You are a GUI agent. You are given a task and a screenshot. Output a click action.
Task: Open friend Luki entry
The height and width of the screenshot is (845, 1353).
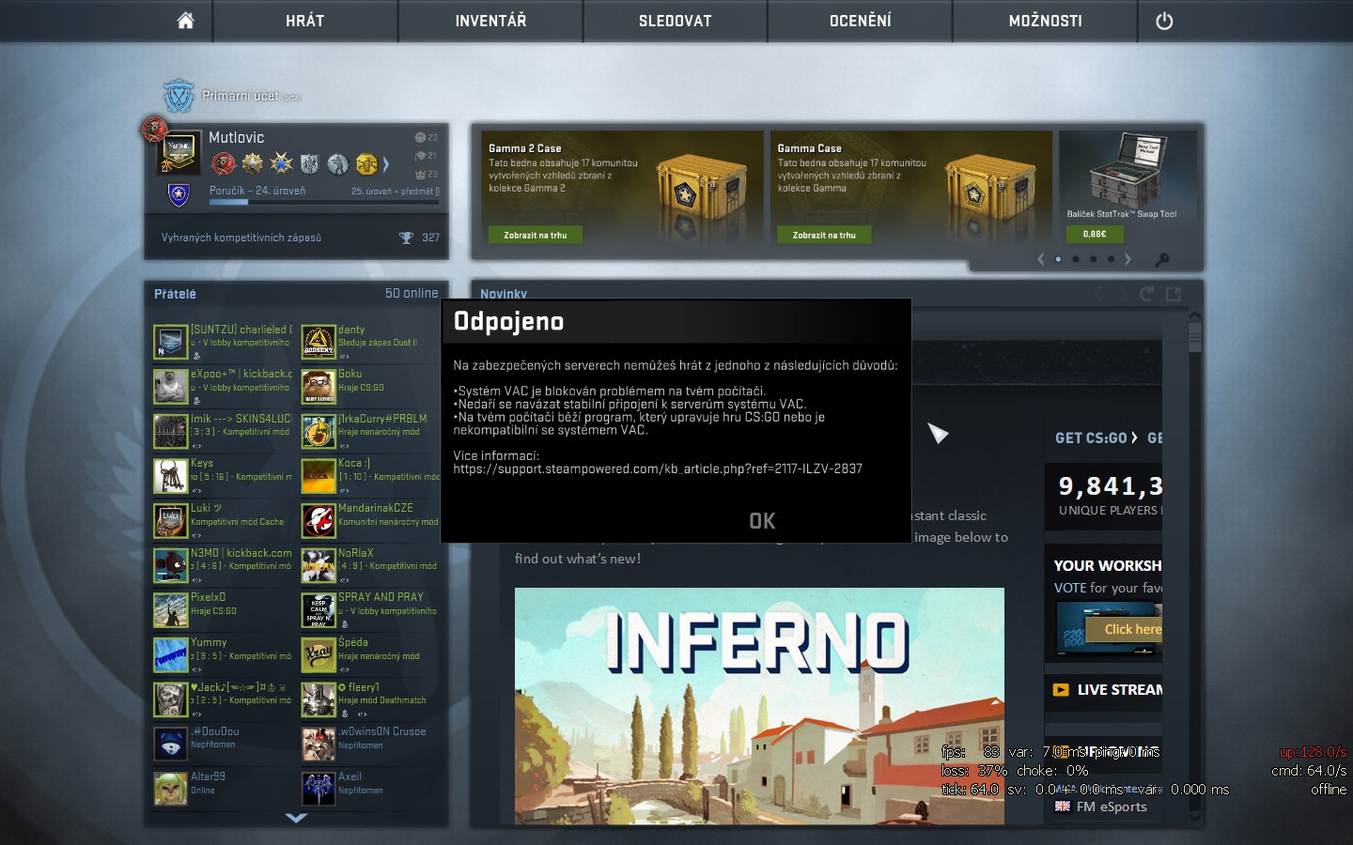224,521
